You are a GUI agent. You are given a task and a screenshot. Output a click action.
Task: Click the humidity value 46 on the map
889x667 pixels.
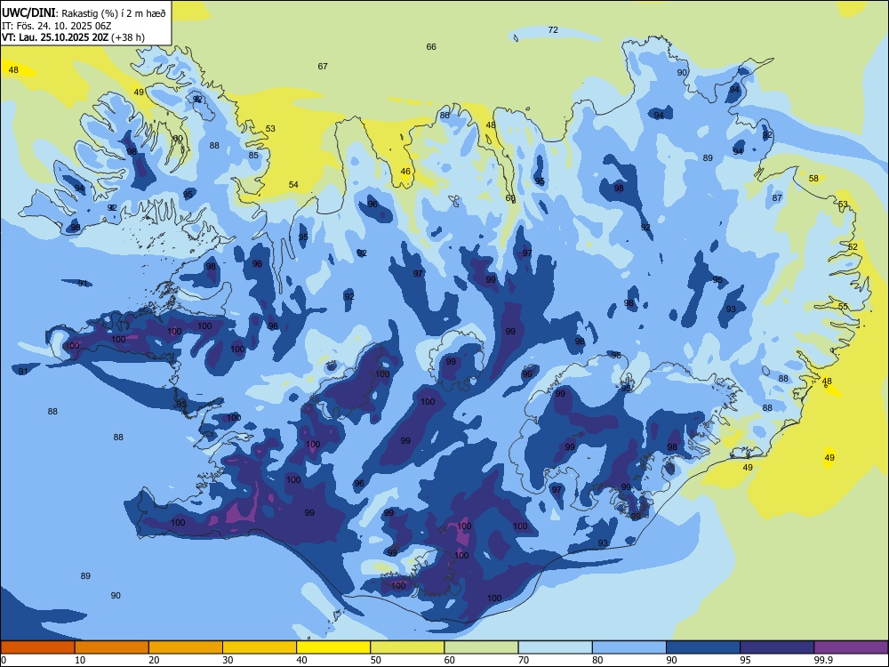pos(405,172)
